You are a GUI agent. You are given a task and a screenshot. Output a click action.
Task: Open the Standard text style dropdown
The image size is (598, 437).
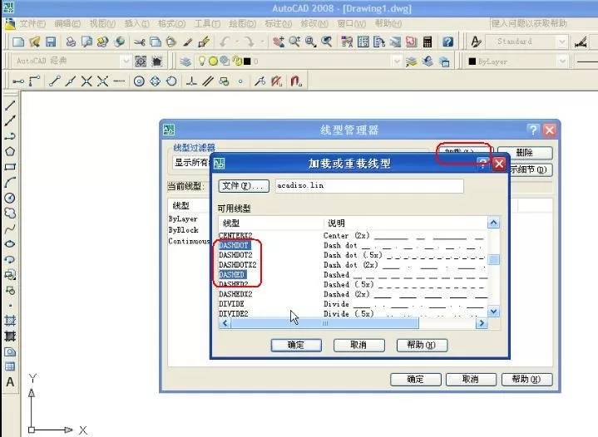pos(561,42)
